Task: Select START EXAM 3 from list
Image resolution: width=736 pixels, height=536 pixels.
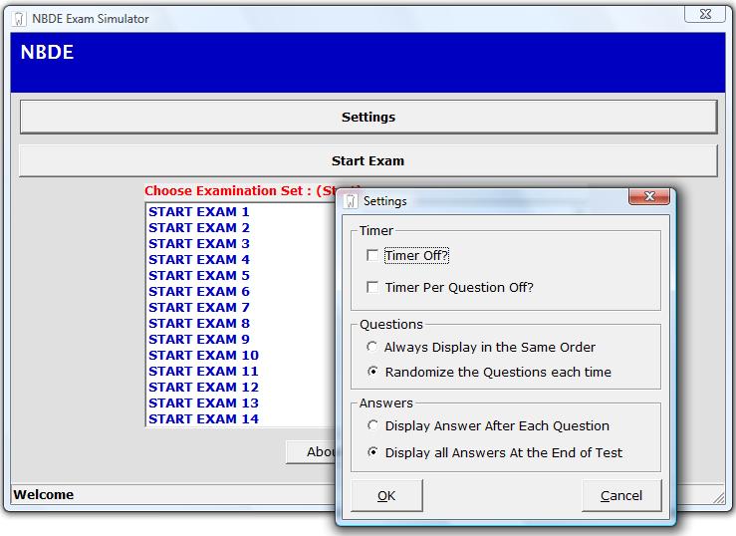Action: click(199, 244)
